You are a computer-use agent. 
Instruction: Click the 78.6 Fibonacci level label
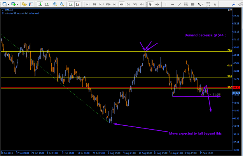[229, 50]
